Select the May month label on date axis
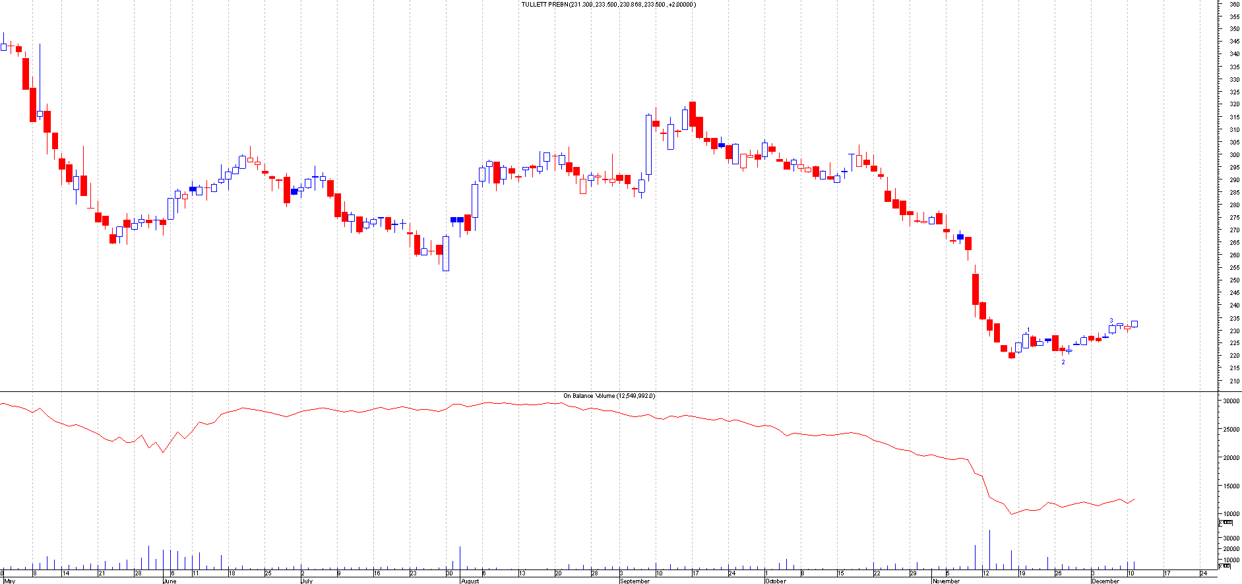 point(9,581)
